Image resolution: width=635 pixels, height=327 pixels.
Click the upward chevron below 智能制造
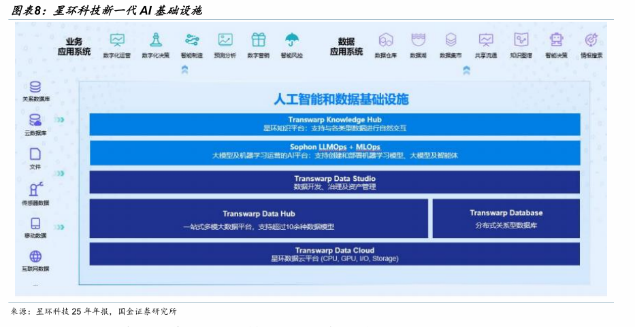coord(184,69)
